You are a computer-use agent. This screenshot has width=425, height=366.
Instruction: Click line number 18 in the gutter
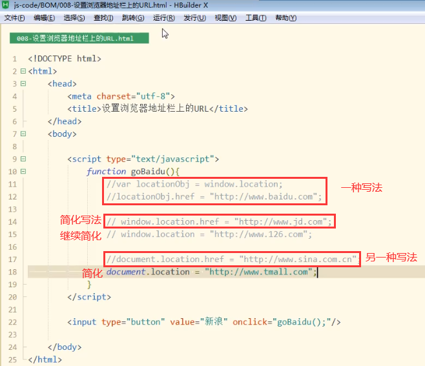point(12,272)
